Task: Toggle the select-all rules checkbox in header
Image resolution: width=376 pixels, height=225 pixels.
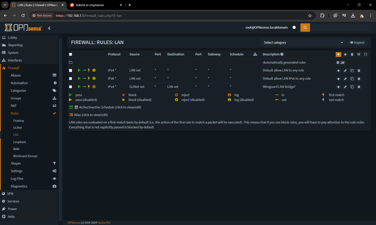Action: (70, 54)
